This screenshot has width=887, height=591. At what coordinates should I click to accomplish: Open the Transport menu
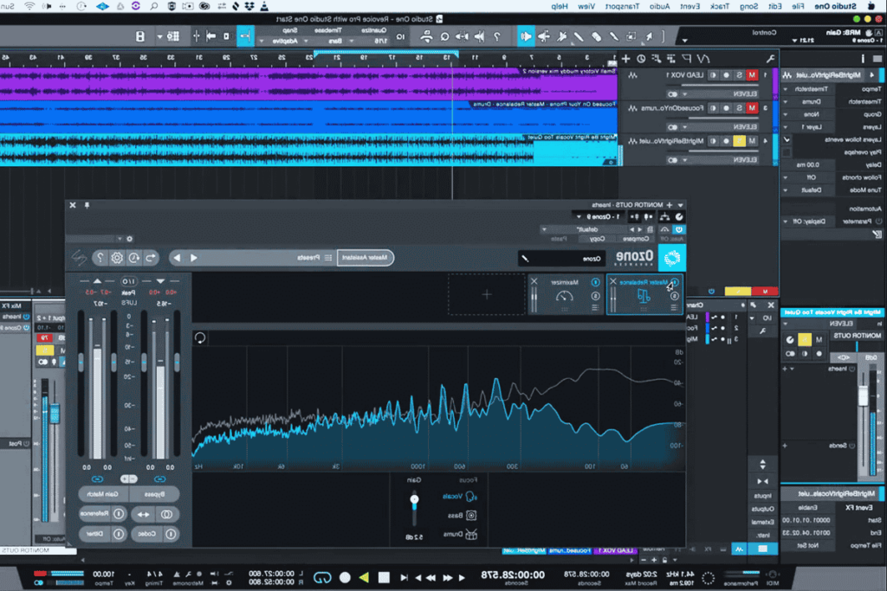click(622, 6)
